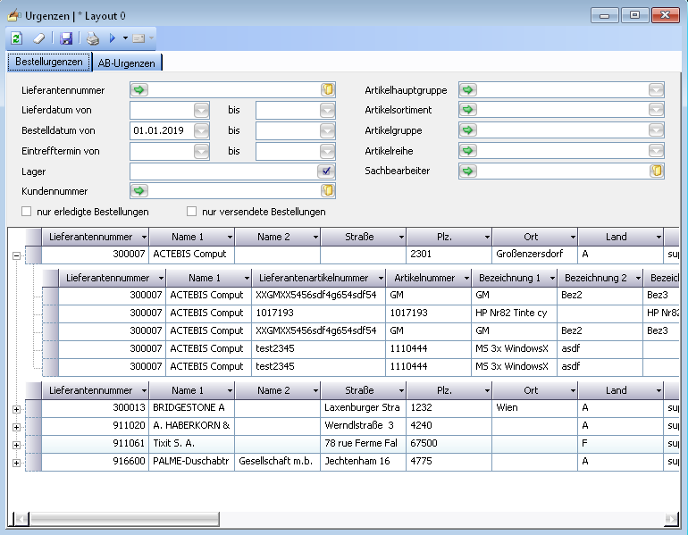
Task: Expand the BRIDGESTONE A row
Action: (x=16, y=408)
